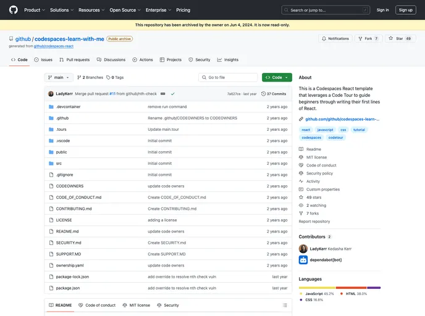Viewport: 425px width, 316px height.
Task: Open the CODEOWNERS file
Action: [70, 186]
